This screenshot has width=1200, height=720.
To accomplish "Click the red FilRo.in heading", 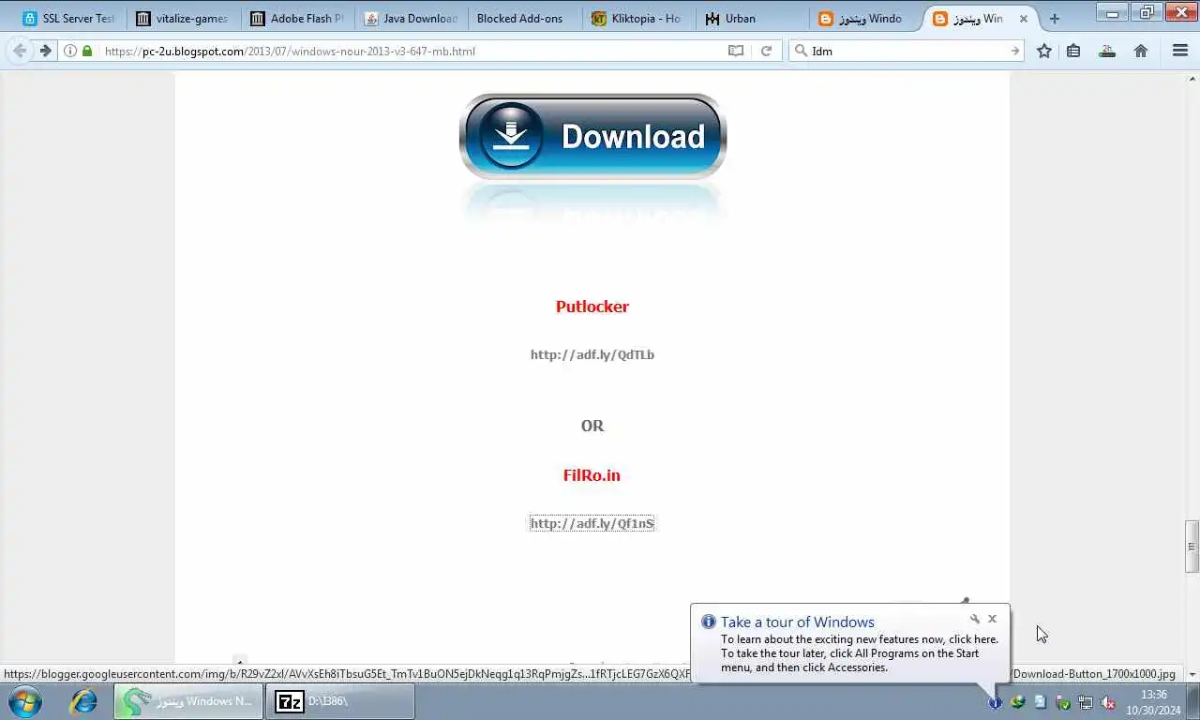I will click(592, 475).
